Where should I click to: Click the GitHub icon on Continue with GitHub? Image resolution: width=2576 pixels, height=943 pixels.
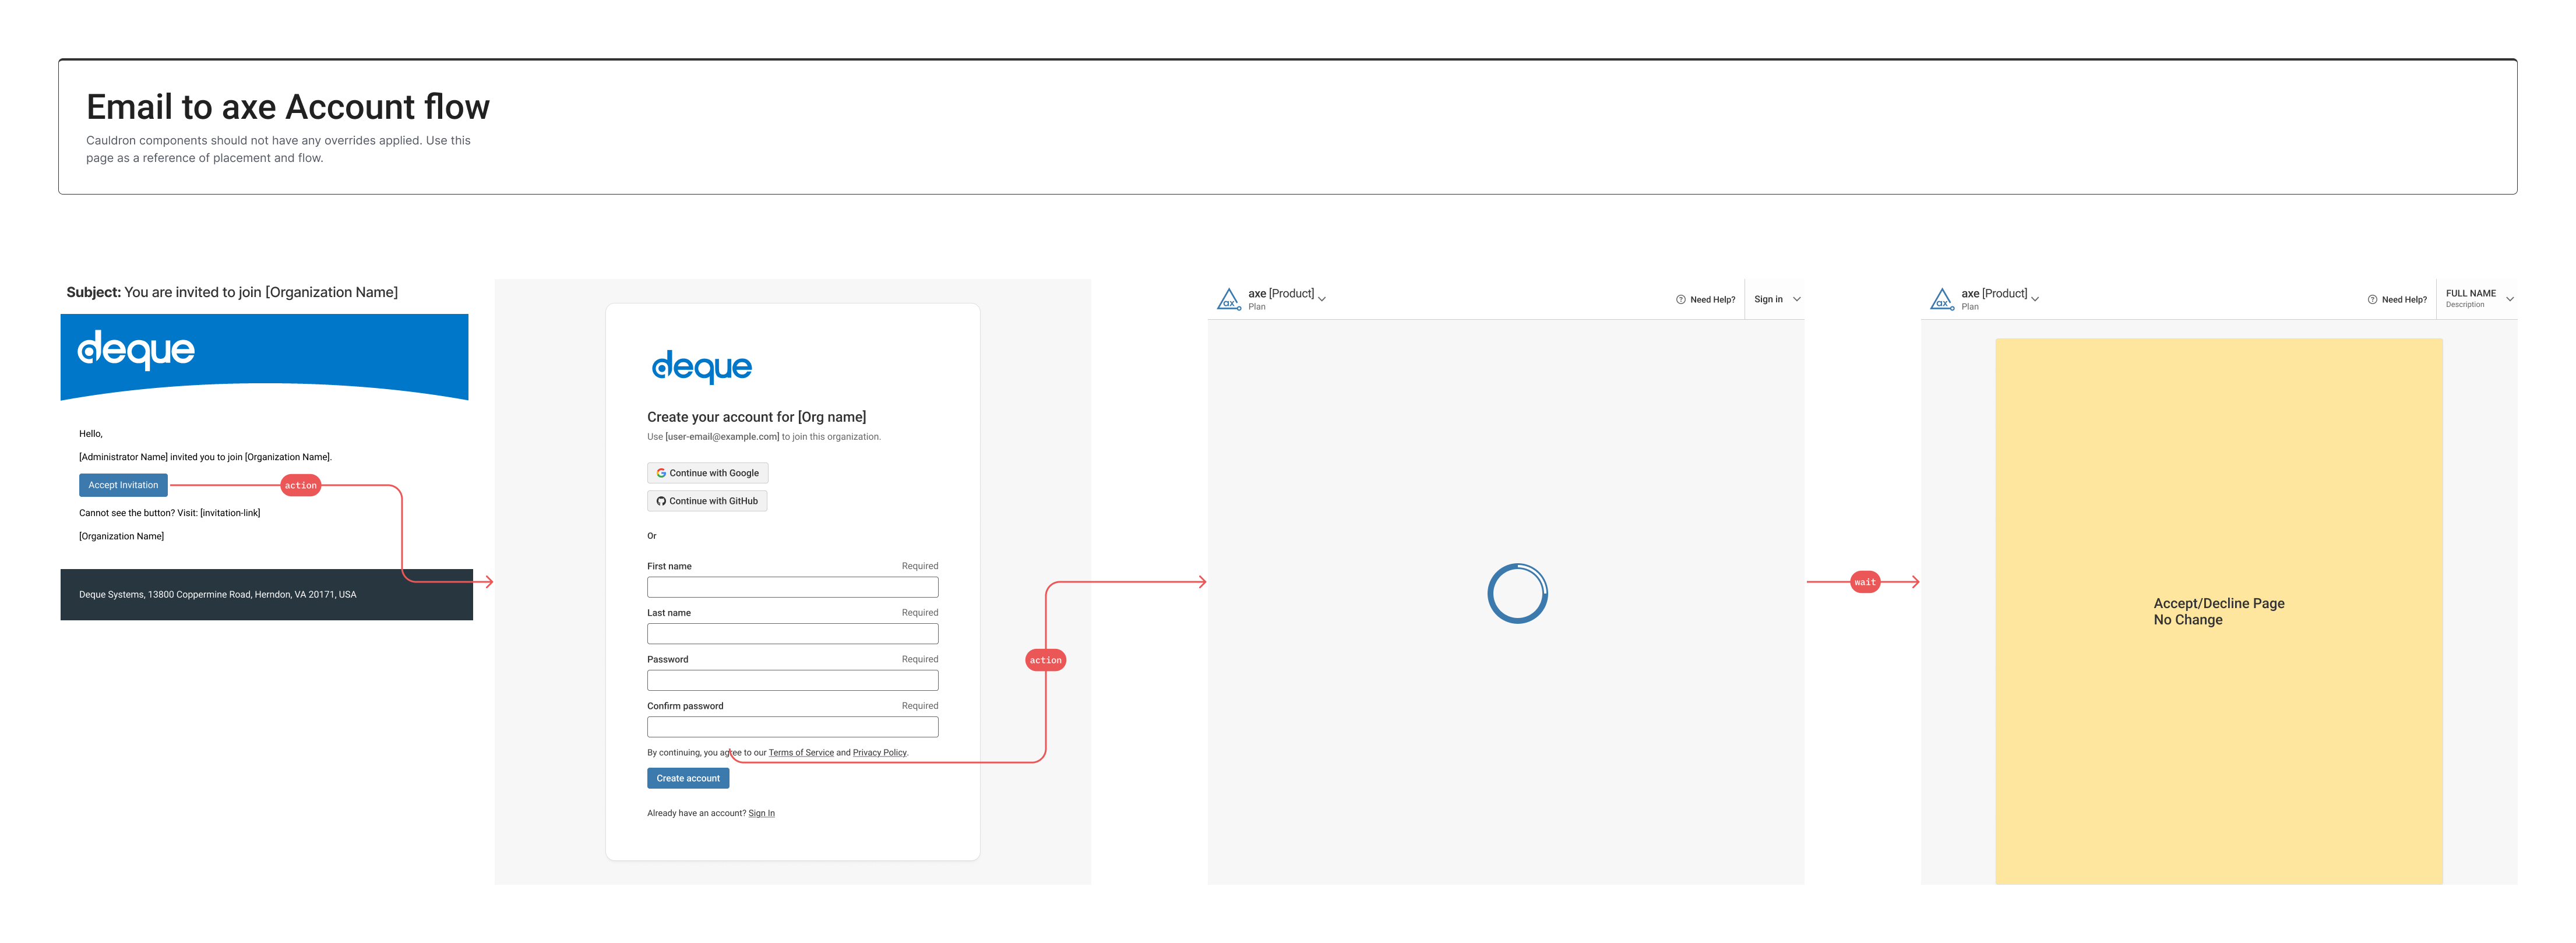pos(661,501)
